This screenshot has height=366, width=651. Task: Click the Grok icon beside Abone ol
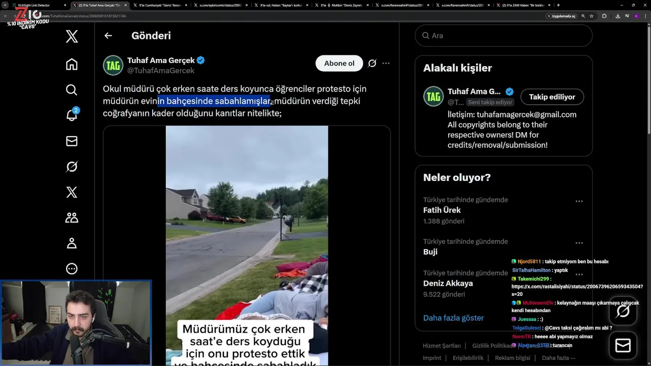click(372, 64)
